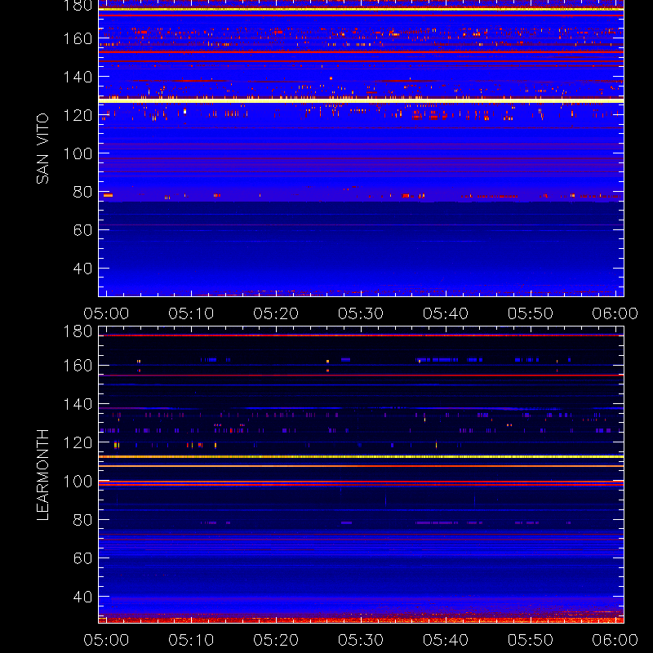
Task: Select the 100 tick label on LEARMONTH axis
Action: 78,482
